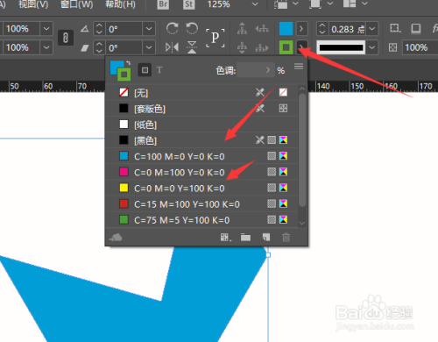Select the [套版色] Registration swatch

pyautogui.click(x=201, y=109)
